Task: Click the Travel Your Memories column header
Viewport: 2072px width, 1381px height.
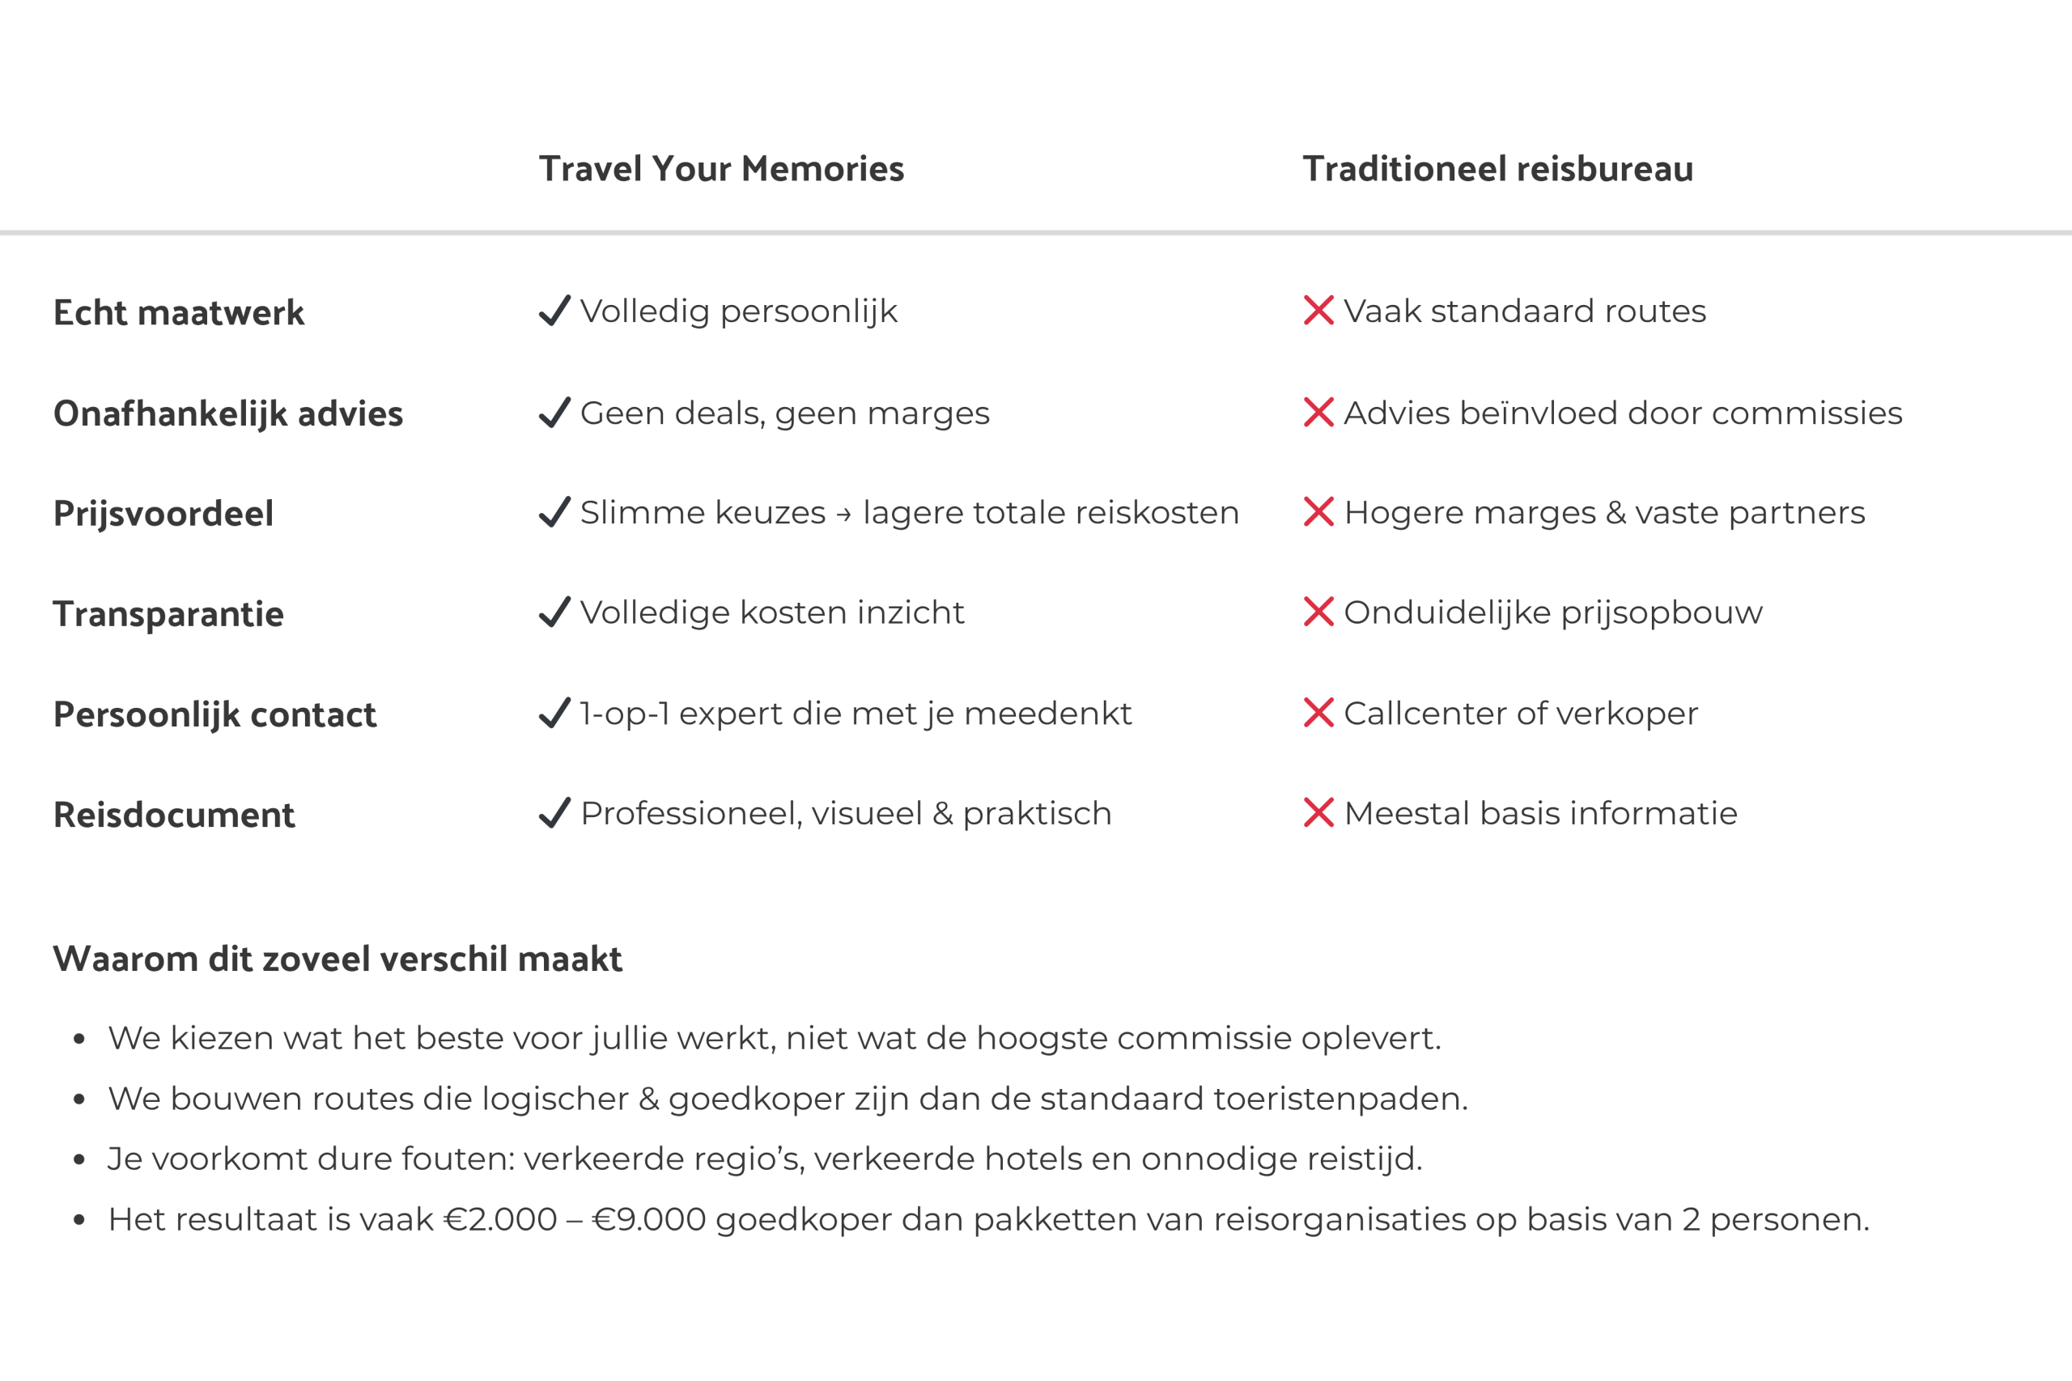Action: [x=720, y=169]
